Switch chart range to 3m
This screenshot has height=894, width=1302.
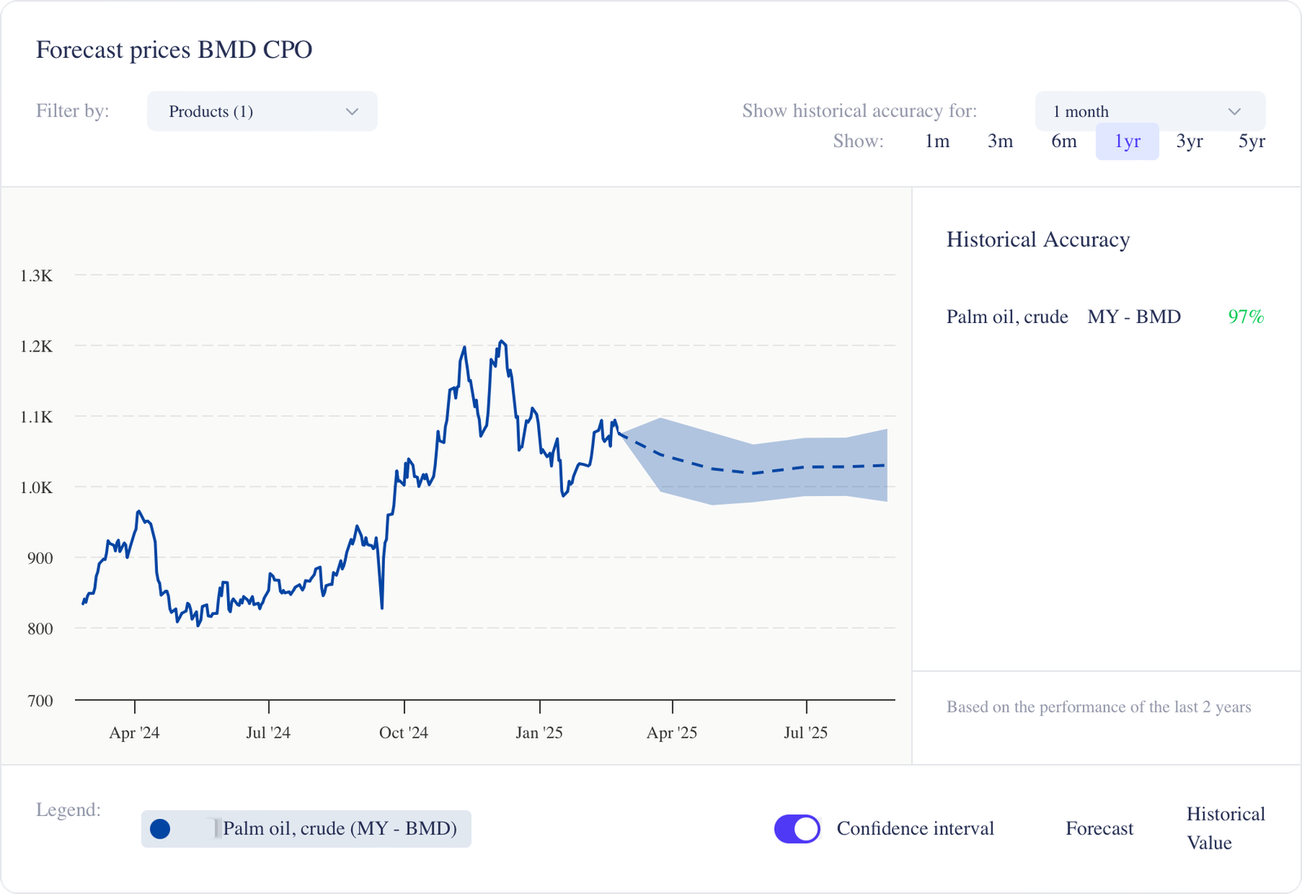click(x=1000, y=142)
